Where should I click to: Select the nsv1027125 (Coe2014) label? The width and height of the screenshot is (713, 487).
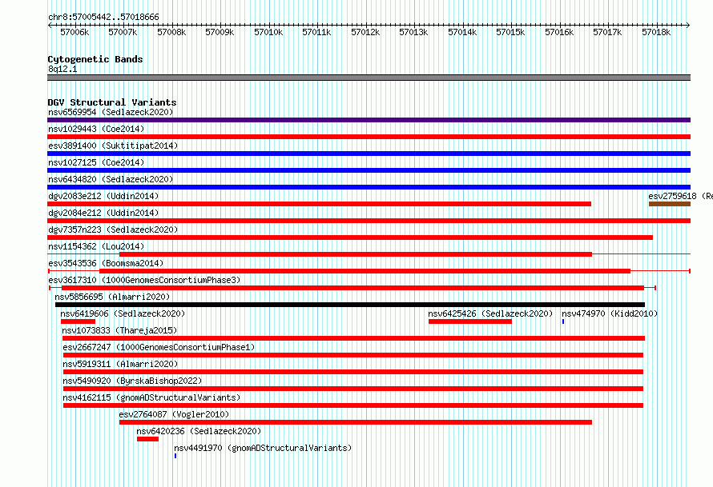pos(96,162)
